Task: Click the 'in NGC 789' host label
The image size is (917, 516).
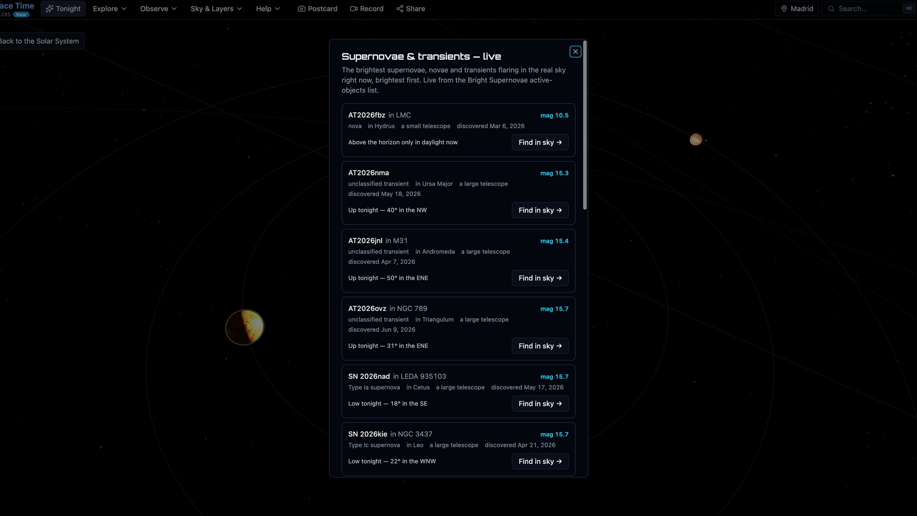Action: (408, 309)
